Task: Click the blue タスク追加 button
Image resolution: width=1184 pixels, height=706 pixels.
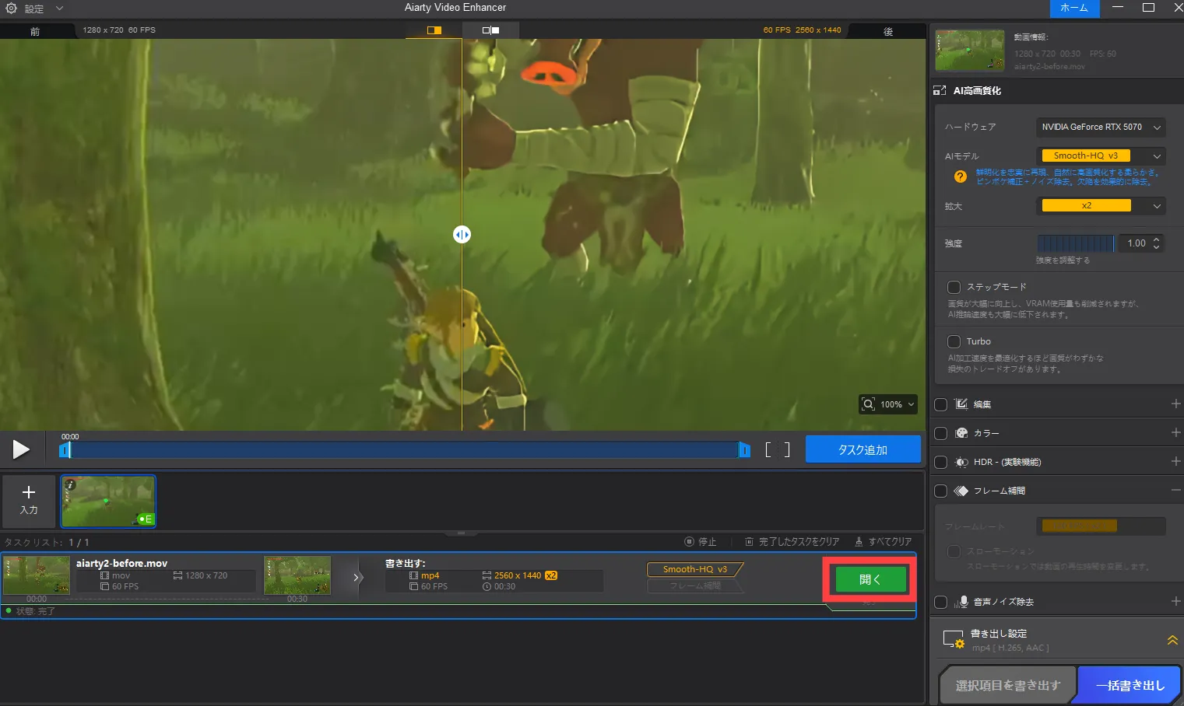Action: [863, 449]
